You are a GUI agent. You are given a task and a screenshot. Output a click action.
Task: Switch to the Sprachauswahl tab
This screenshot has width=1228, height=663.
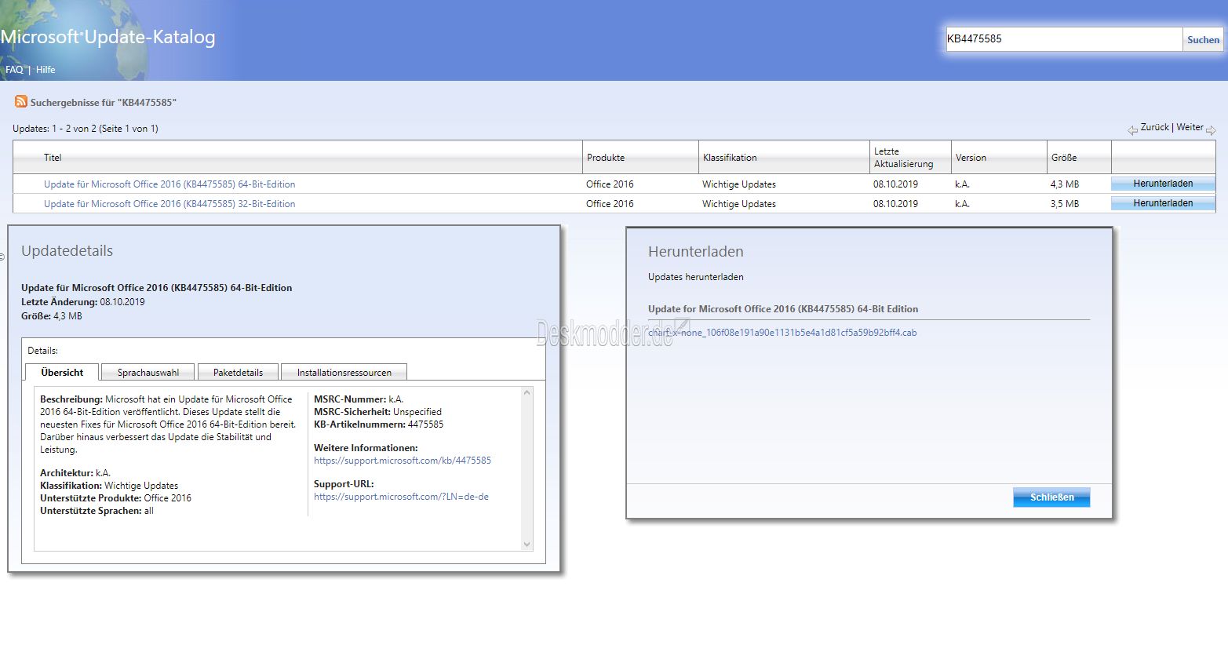(148, 373)
